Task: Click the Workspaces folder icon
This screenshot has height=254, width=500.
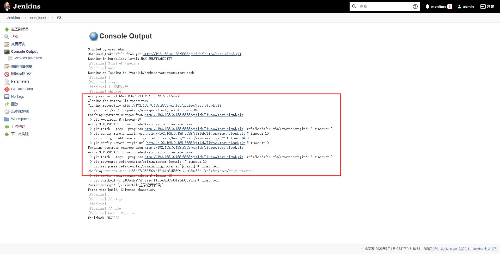Action: [7, 119]
